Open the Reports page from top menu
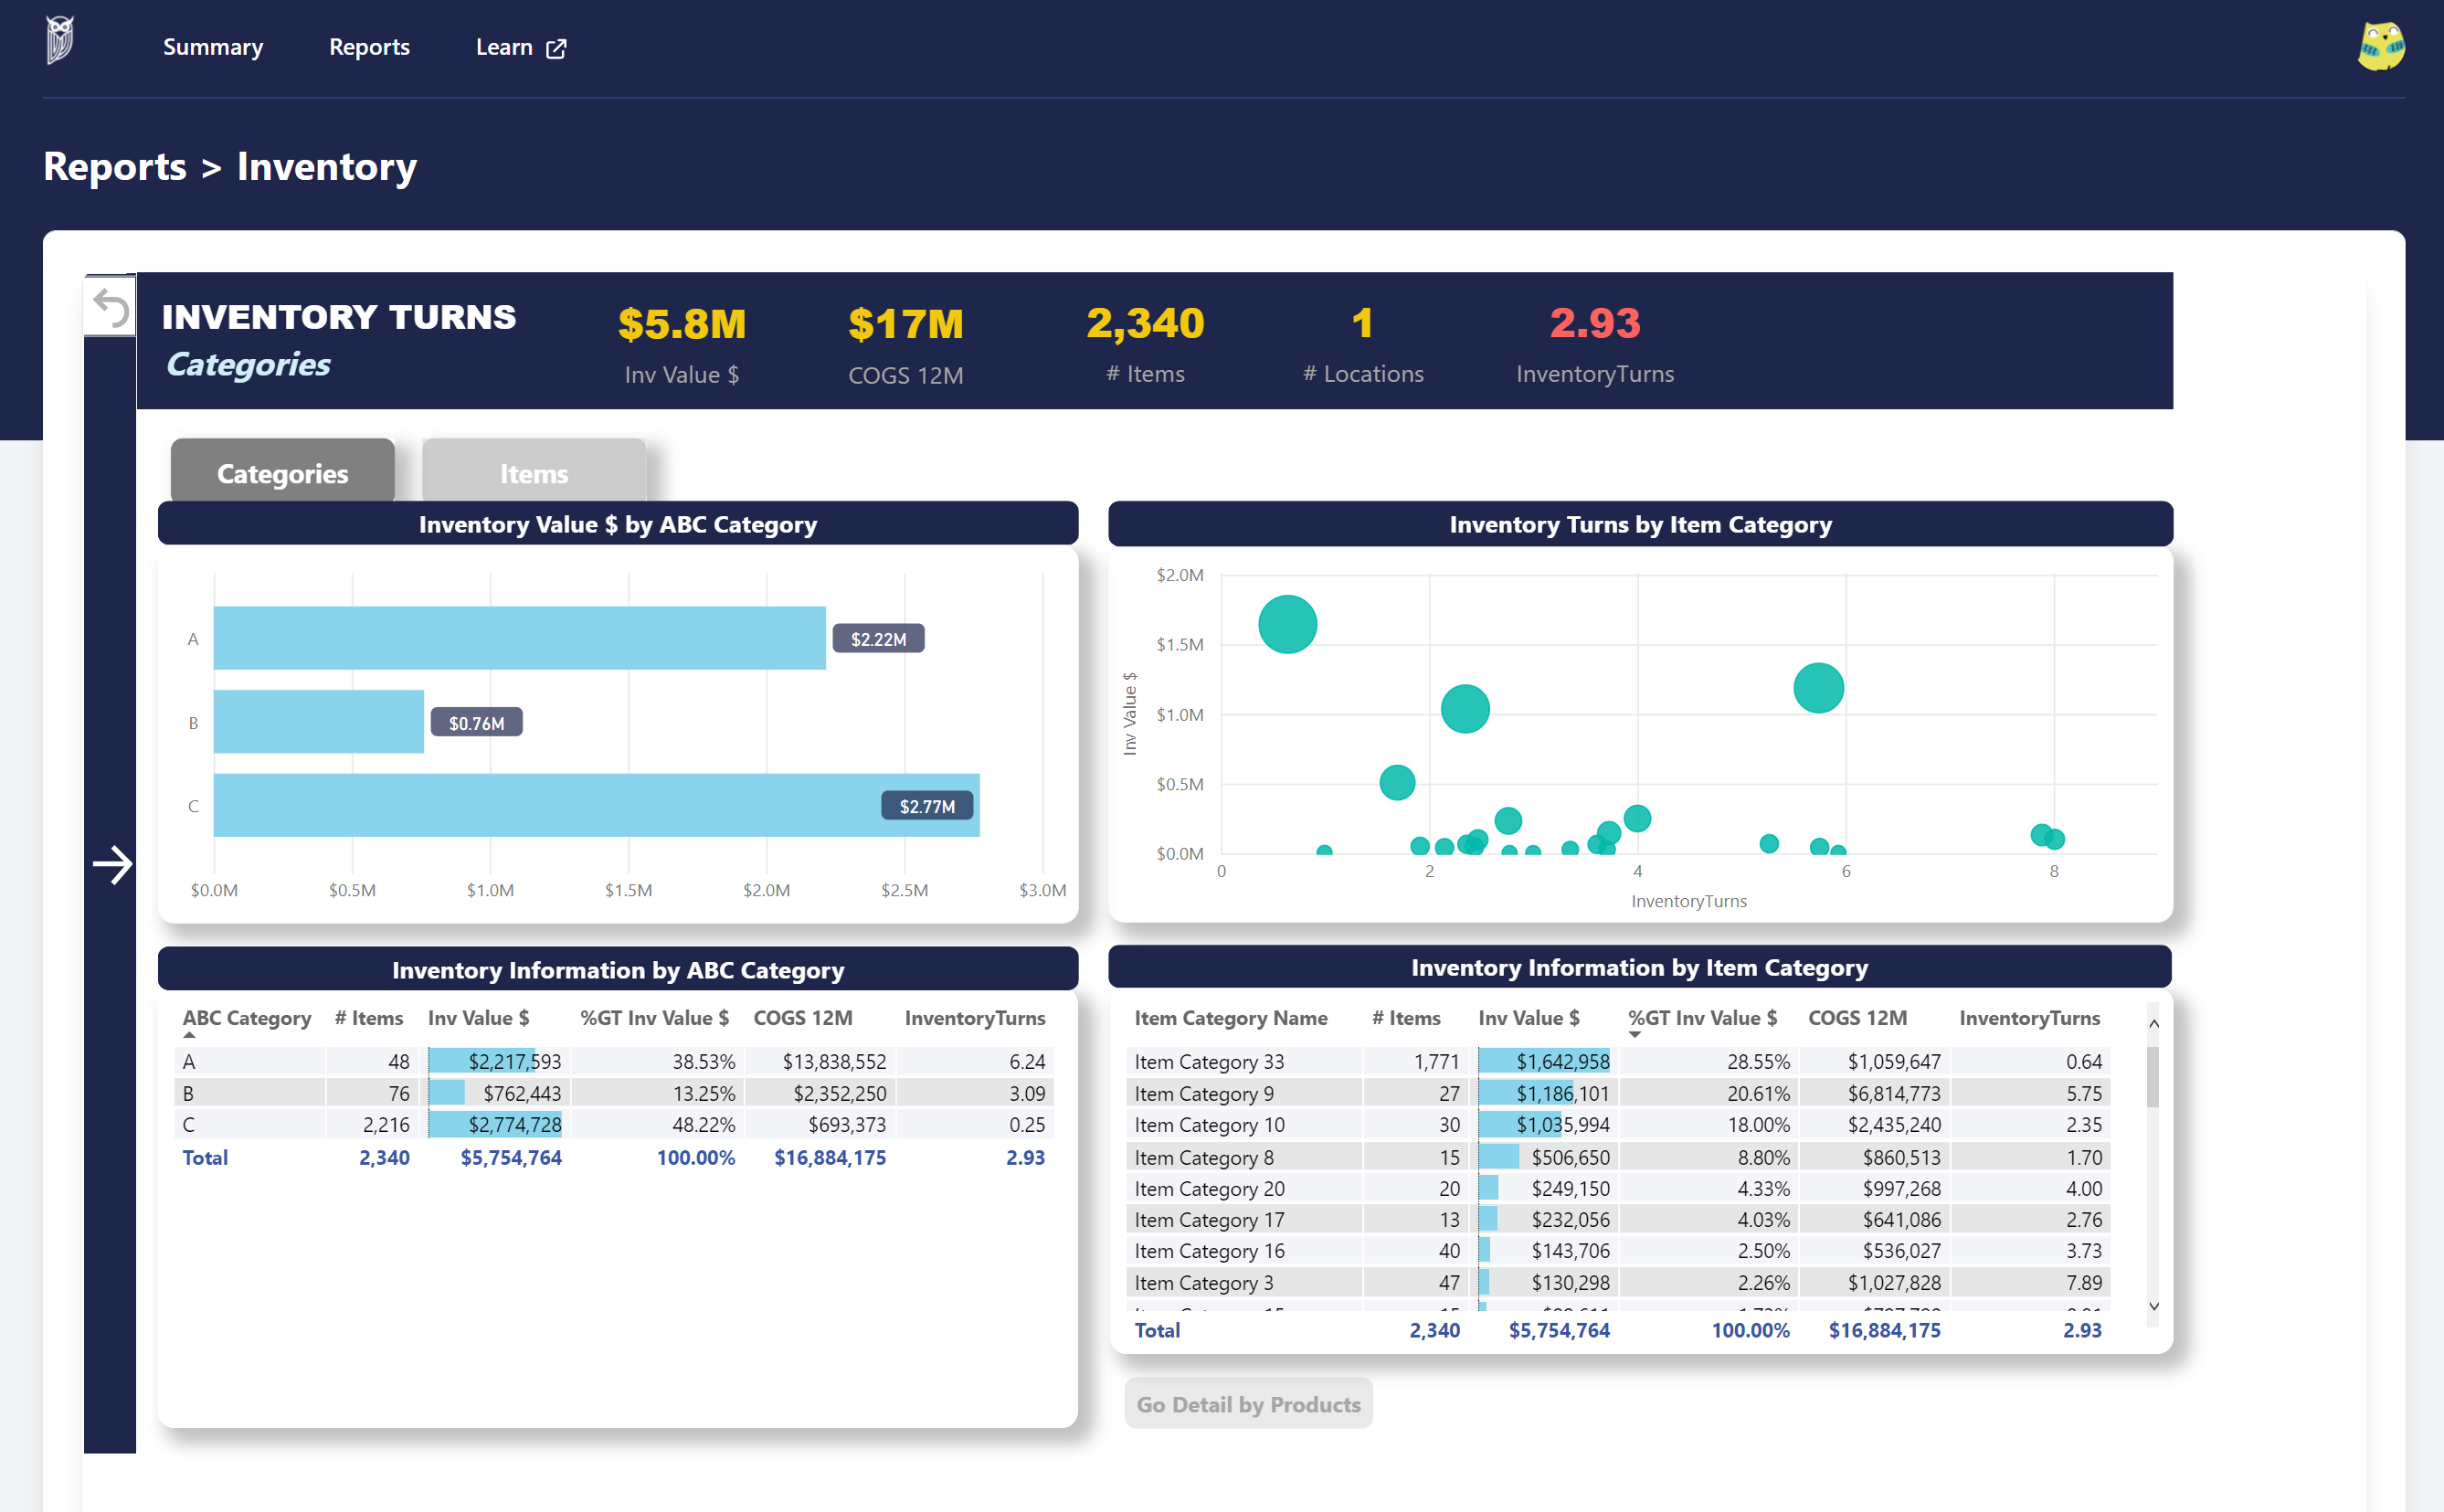The height and width of the screenshot is (1512, 2444). pos(369,47)
